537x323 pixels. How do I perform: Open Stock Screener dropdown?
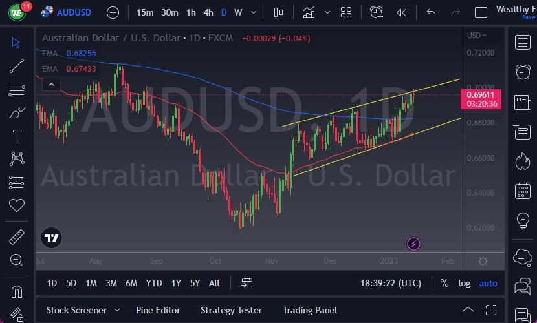tap(83, 310)
